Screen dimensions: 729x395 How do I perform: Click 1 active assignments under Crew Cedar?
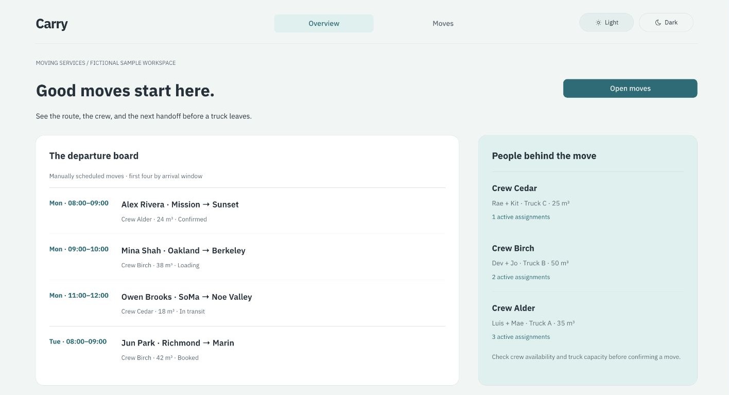click(521, 217)
